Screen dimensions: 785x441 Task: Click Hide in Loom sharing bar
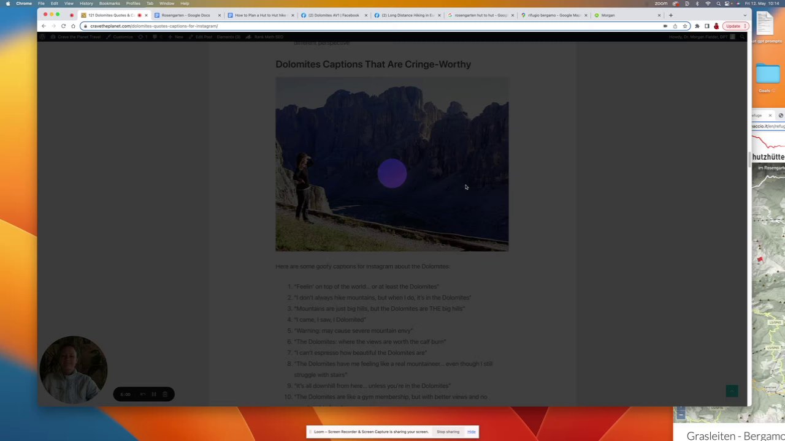(x=471, y=432)
